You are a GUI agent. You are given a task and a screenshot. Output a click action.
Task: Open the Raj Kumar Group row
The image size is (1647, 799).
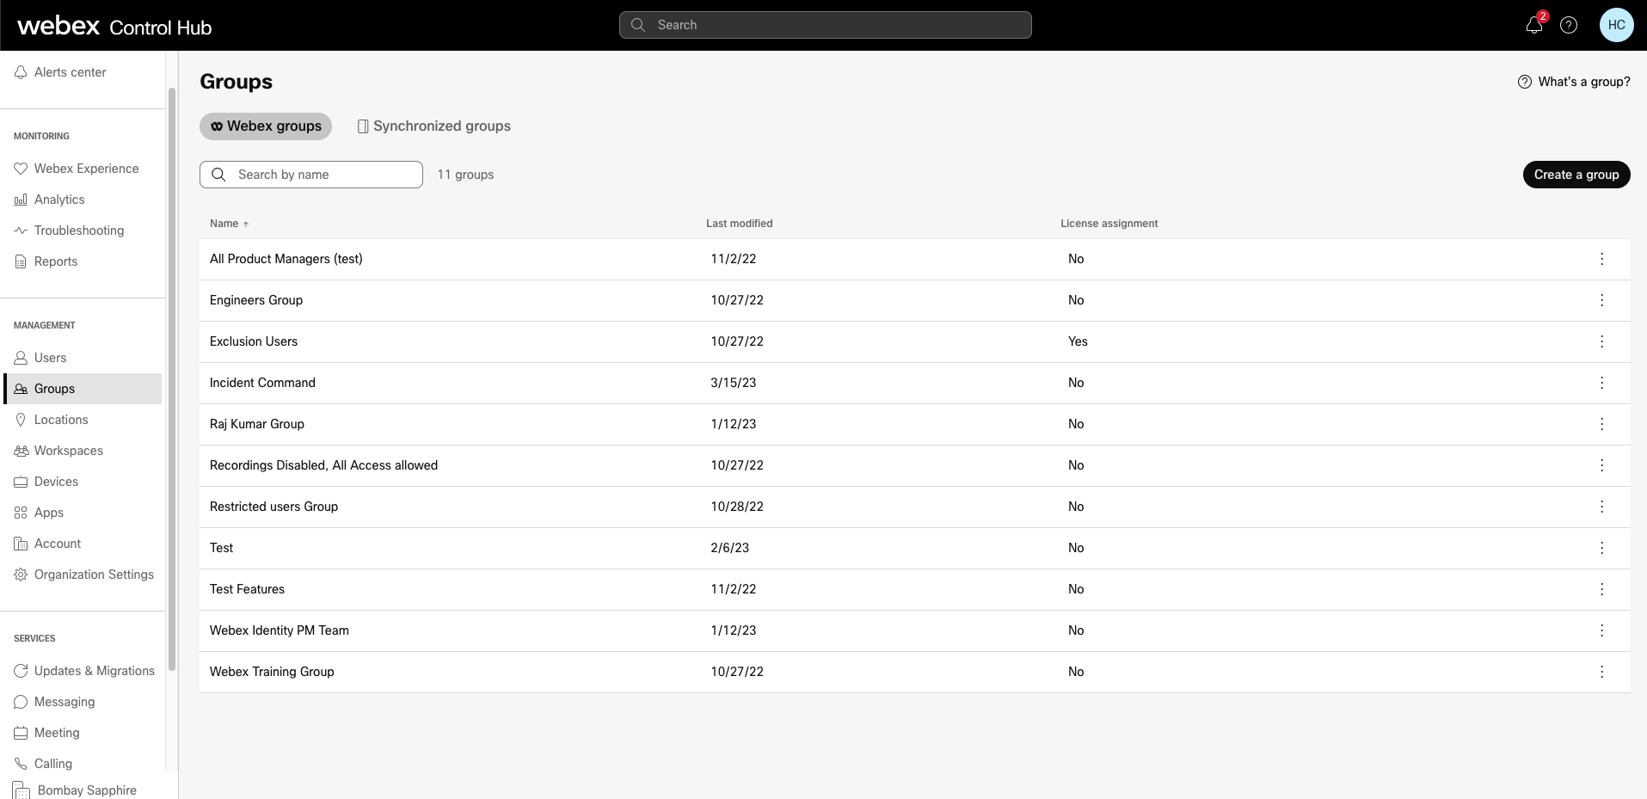pos(915,424)
